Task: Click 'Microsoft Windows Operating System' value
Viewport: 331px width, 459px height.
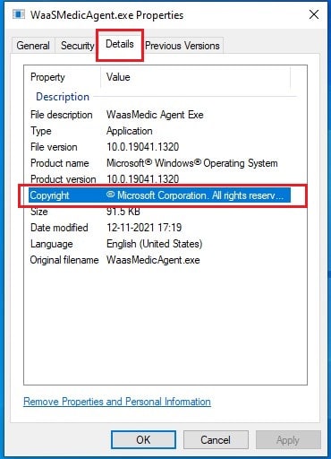Action: click(x=192, y=163)
